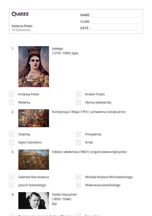Open the Odsiecz wiedeńska painting thumbnail
Viewport: 152px width, 216px height.
coord(34,160)
